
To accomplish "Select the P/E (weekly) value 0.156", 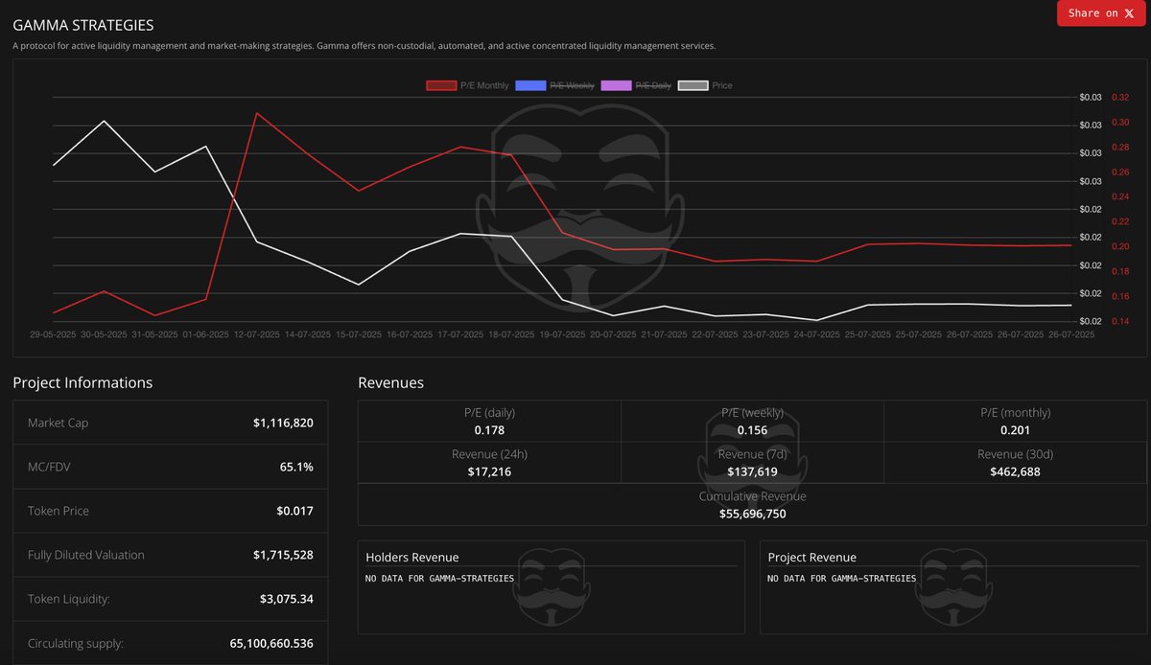I will (752, 430).
